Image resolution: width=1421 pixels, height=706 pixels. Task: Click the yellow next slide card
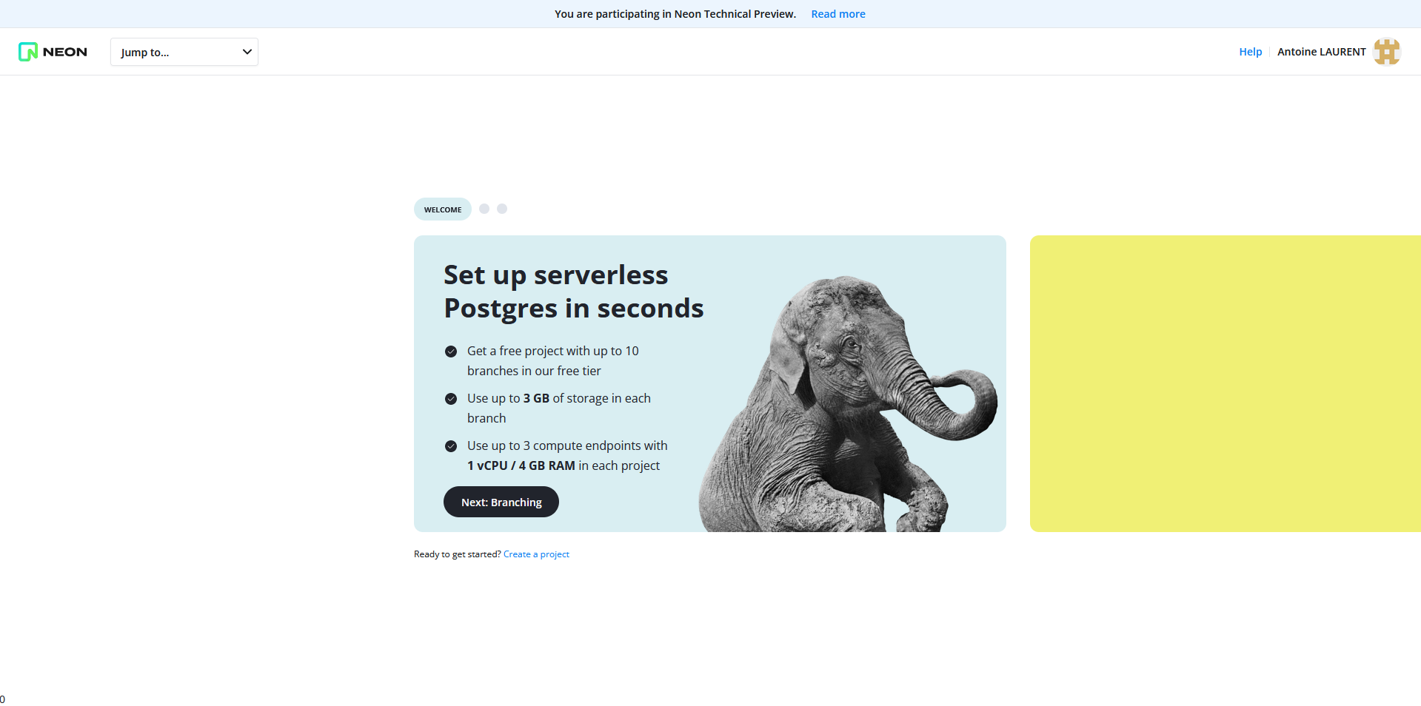[x=1226, y=383]
